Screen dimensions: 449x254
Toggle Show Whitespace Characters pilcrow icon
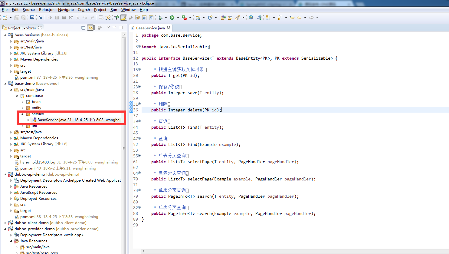tap(151, 18)
